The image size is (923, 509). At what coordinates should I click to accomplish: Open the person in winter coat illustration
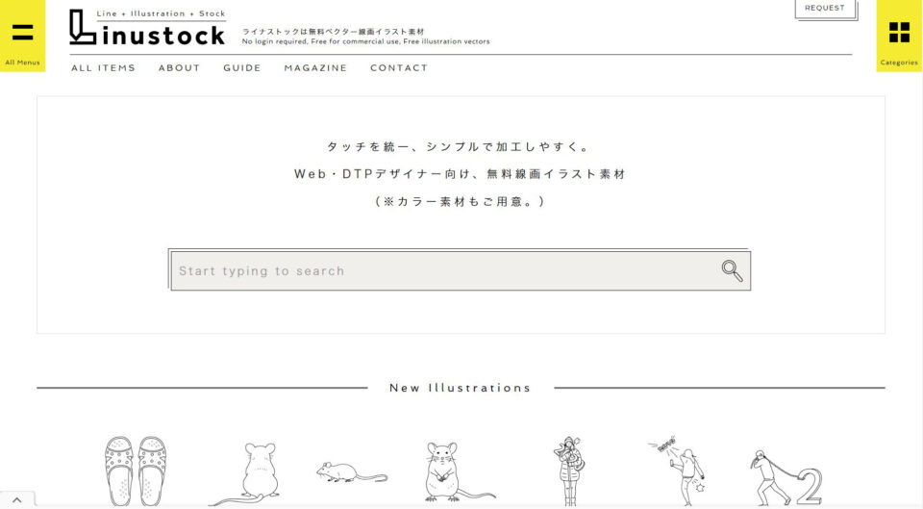(x=569, y=471)
